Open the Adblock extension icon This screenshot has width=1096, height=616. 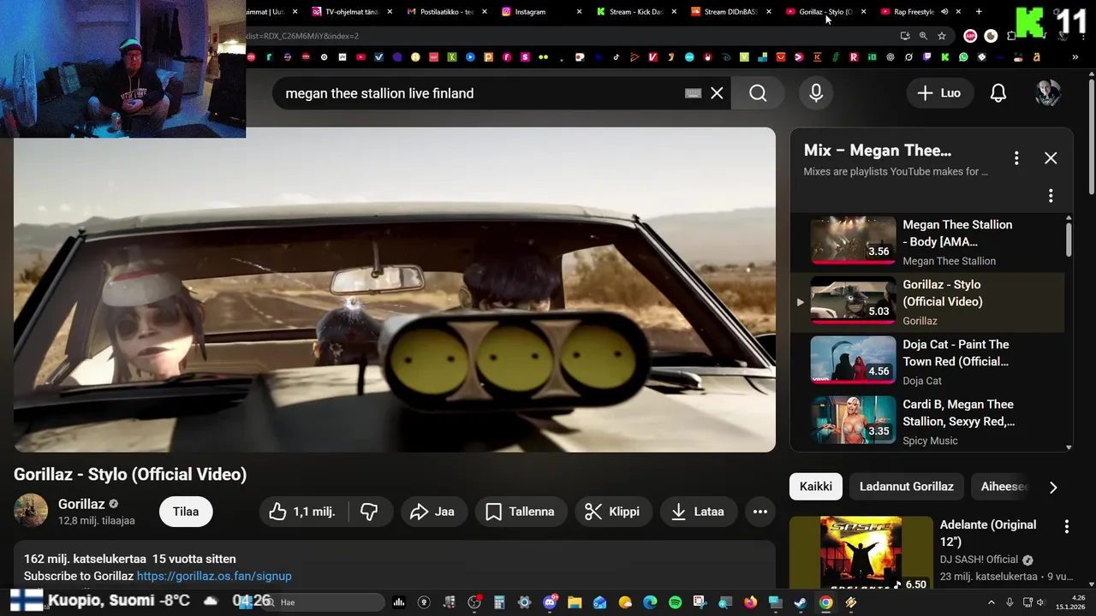tap(970, 36)
